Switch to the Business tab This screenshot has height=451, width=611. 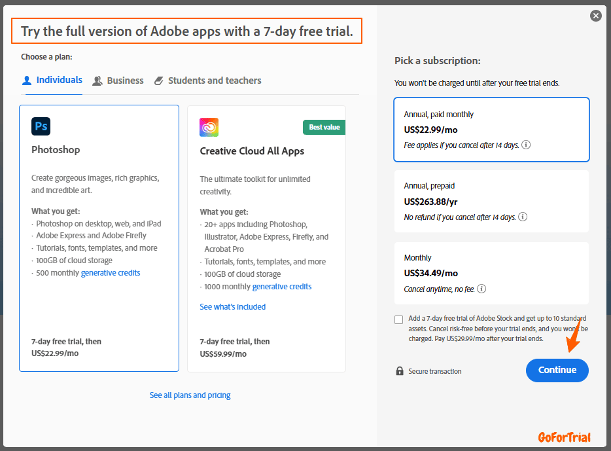tap(118, 81)
